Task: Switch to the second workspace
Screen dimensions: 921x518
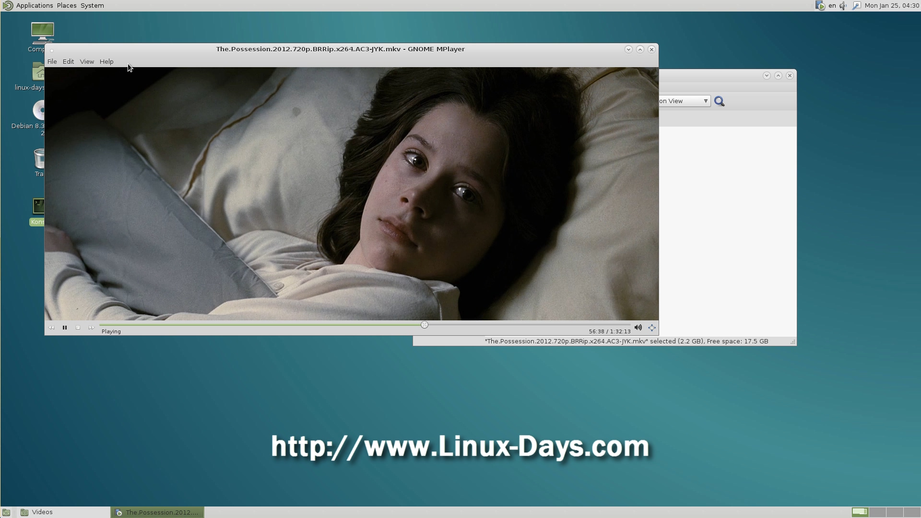Action: (877, 512)
